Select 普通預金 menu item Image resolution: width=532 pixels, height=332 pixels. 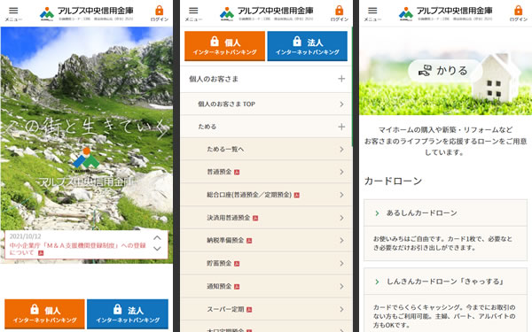click(x=266, y=172)
